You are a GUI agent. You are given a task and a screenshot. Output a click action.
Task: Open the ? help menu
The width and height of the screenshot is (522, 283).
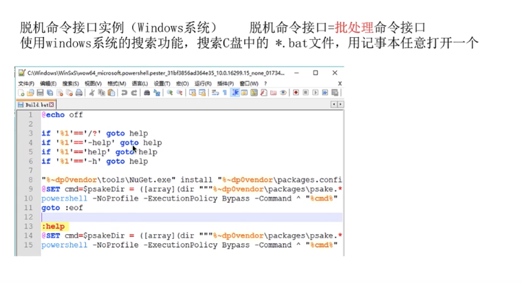pyautogui.click(x=265, y=83)
